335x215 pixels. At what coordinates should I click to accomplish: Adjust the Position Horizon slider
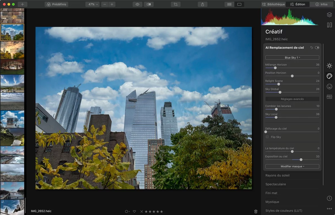pos(292,76)
